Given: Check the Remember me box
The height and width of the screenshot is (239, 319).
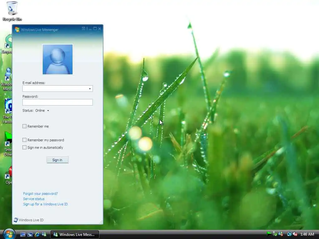Looking at the screenshot, I should point(24,126).
